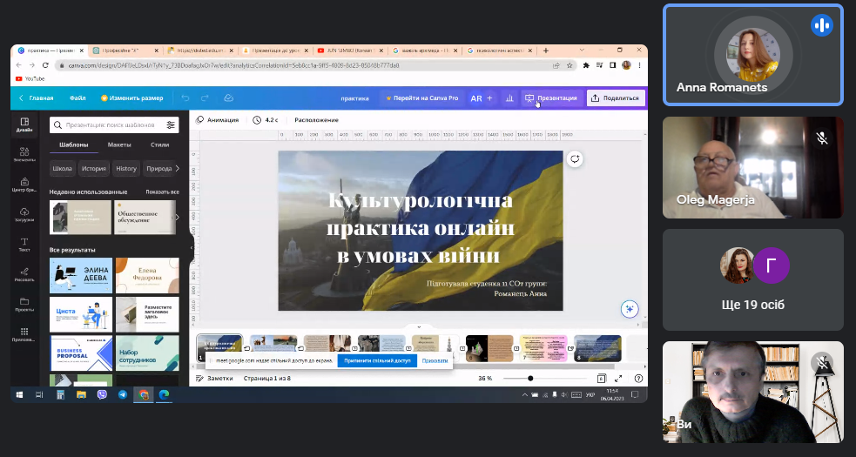Select slide 6 thumbnail with black background
The height and width of the screenshot is (457, 856).
[x=489, y=348]
